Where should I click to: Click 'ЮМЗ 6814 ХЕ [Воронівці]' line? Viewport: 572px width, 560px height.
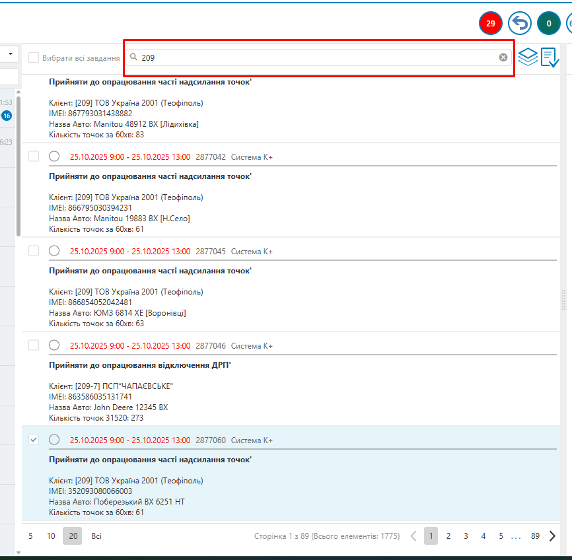[x=118, y=313]
